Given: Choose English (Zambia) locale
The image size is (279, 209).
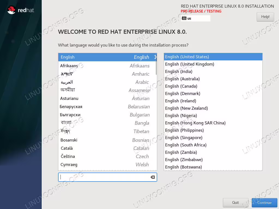Looking at the screenshot, I should (213, 152).
